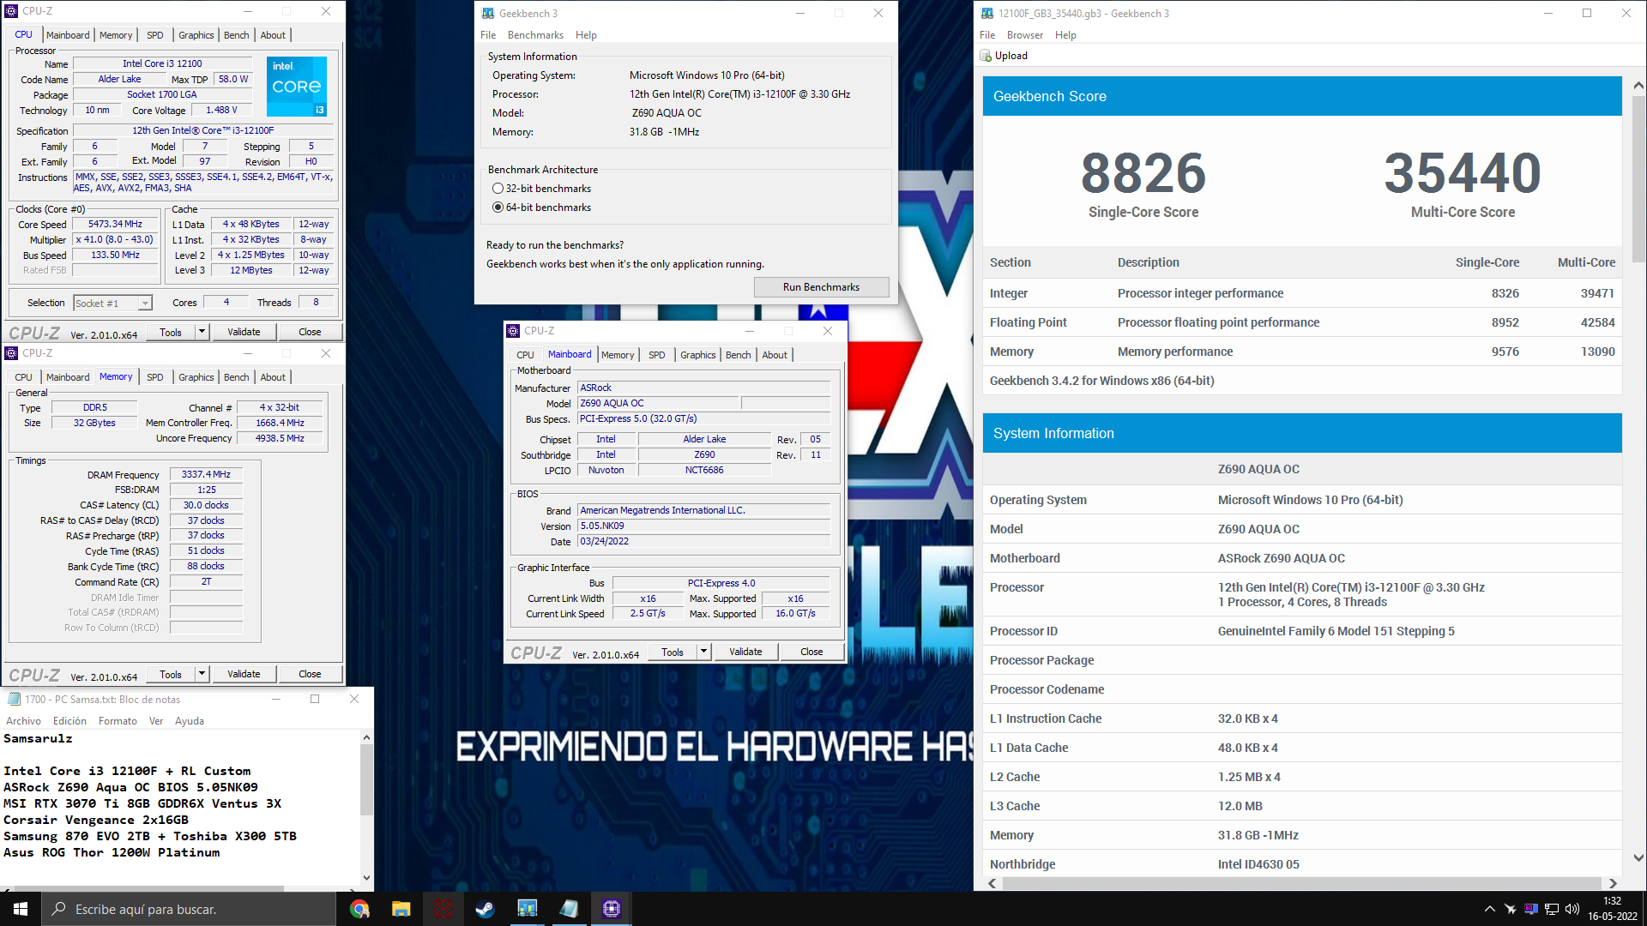This screenshot has height=926, width=1647.
Task: Click the Geekbench results vertical scrollbar up arrow
Action: pyautogui.click(x=1638, y=86)
